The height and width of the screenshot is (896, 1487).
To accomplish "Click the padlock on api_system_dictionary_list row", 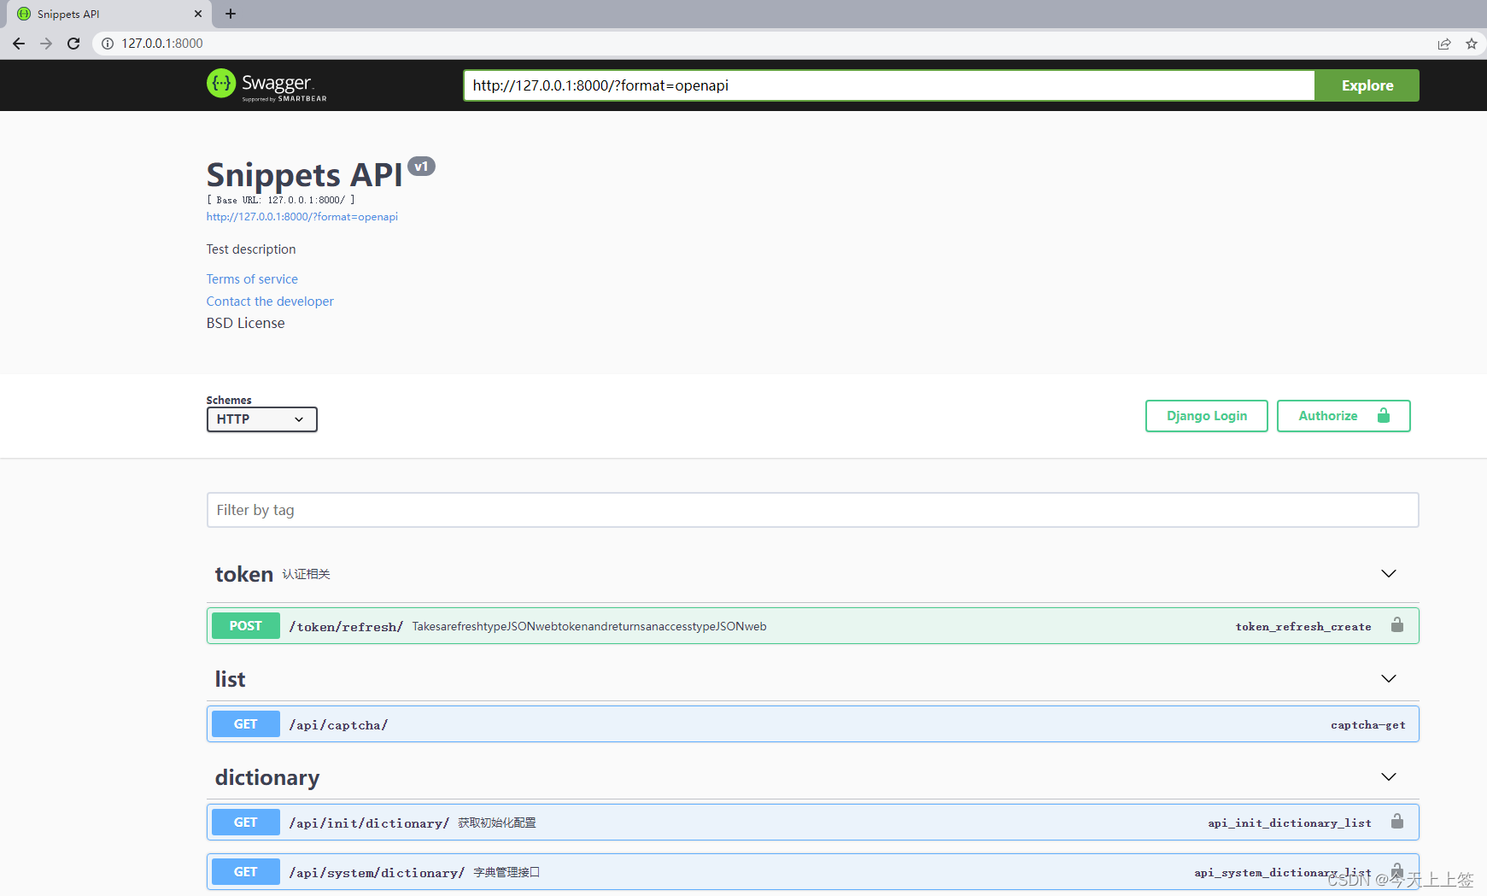I will (1397, 869).
